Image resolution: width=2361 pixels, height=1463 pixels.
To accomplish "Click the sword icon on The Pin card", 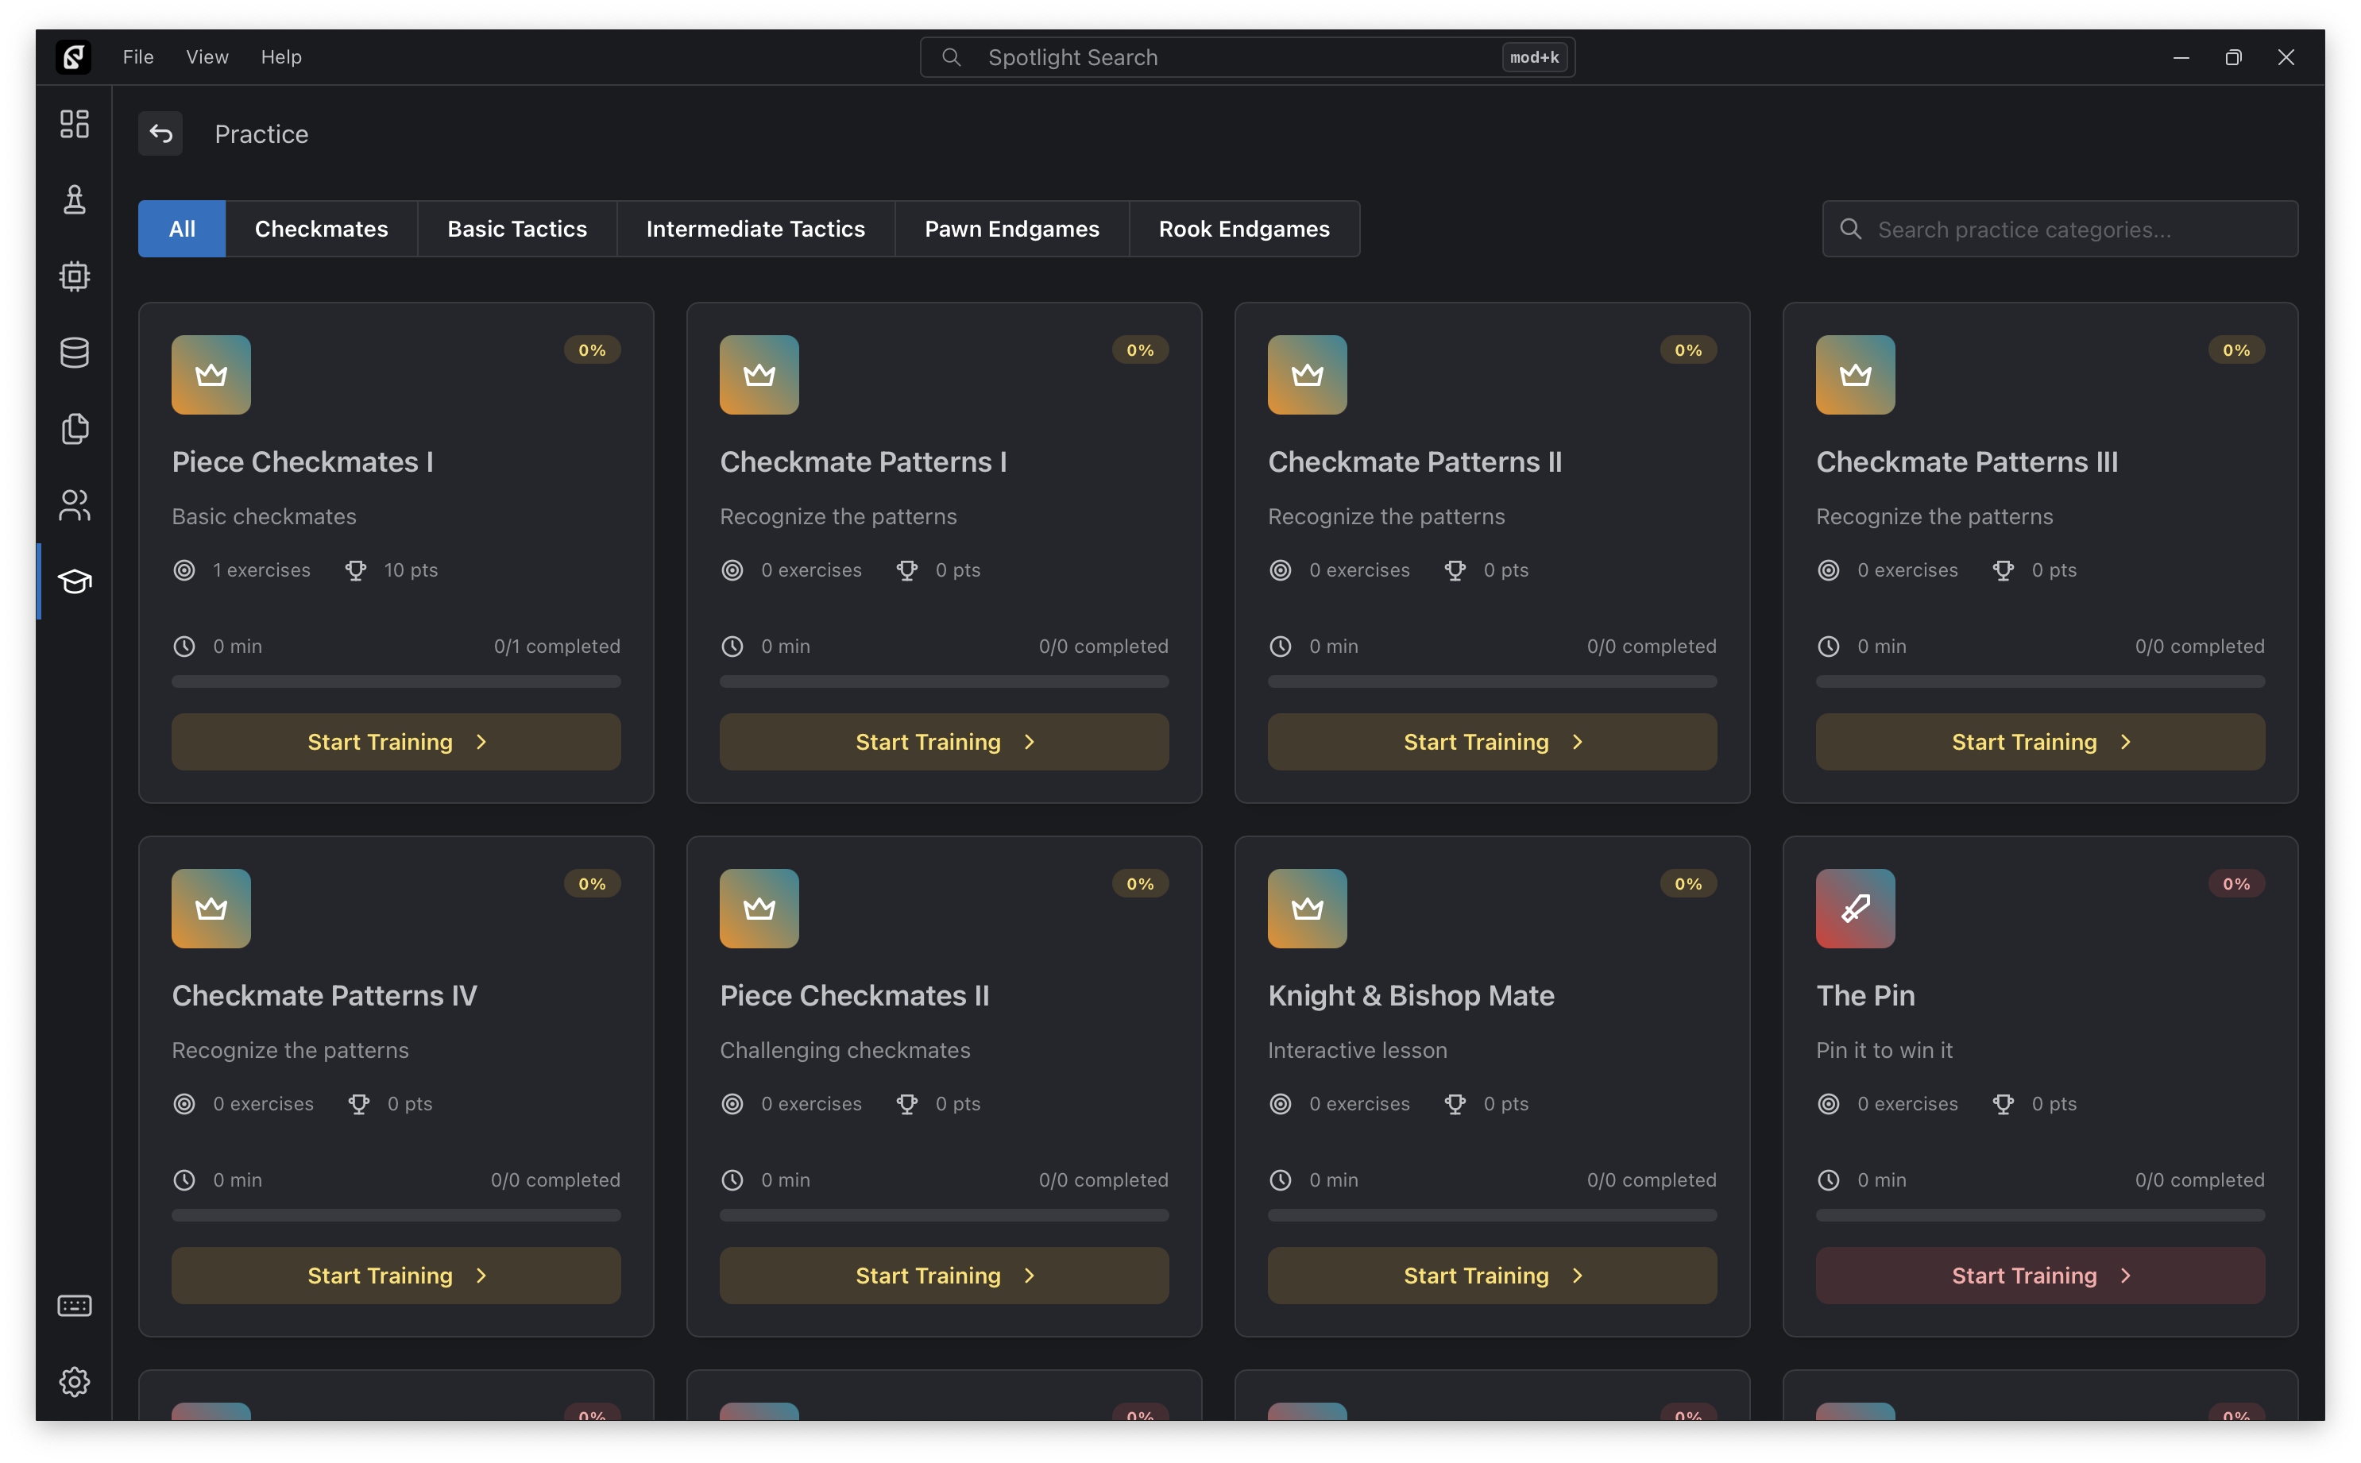I will [x=1855, y=909].
